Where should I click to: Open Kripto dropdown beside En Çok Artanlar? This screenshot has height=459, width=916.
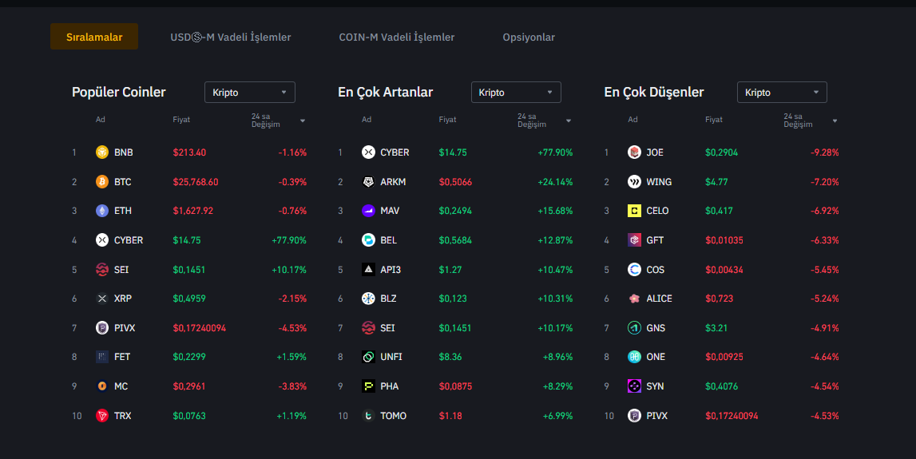[x=516, y=93]
